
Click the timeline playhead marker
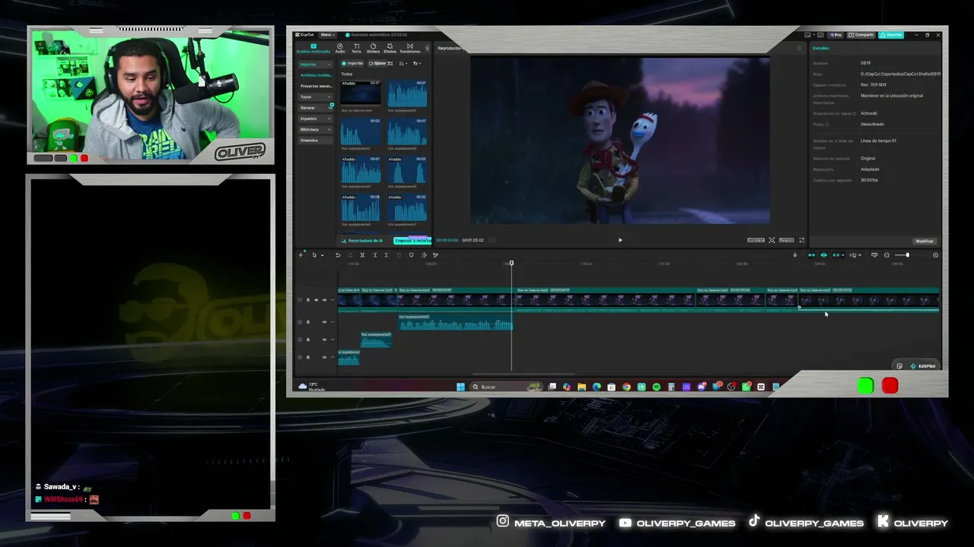(x=511, y=263)
